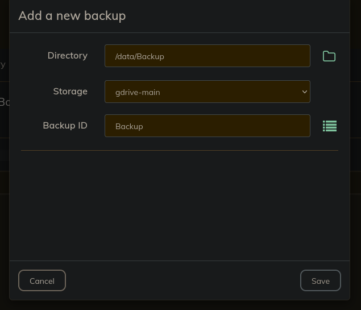This screenshot has width=361, height=310.
Task: Click the Storage label
Action: [x=70, y=91]
